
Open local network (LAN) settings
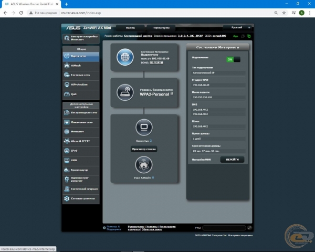click(x=81, y=122)
